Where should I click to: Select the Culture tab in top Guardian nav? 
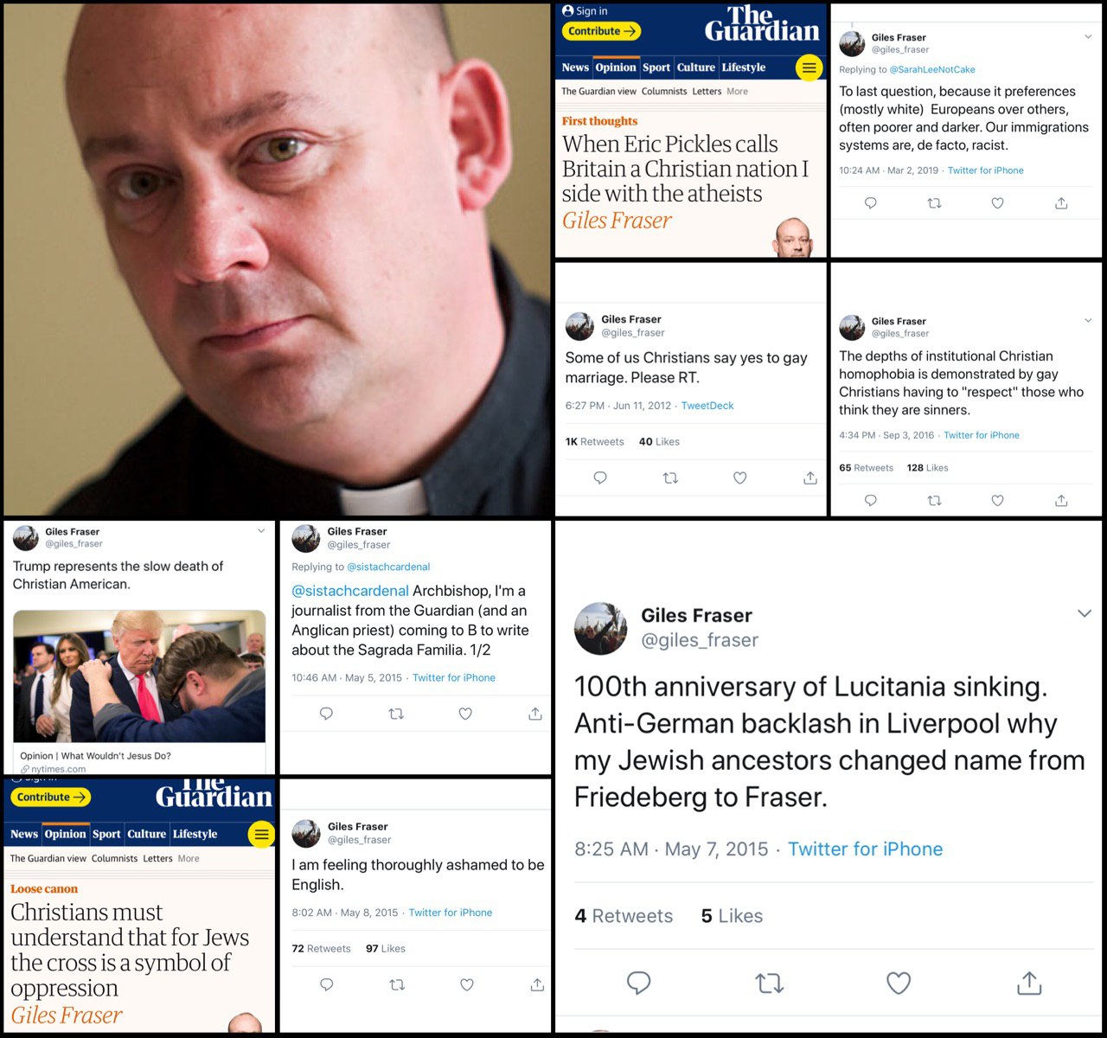tap(696, 67)
